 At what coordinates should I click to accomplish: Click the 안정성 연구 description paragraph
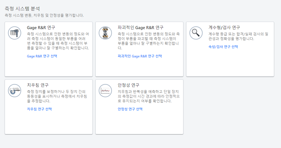[x=148, y=96]
